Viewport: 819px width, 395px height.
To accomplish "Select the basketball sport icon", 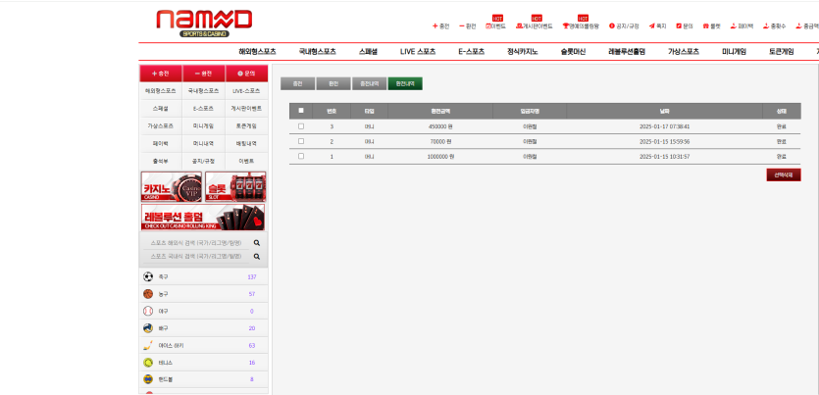I will 148,294.
